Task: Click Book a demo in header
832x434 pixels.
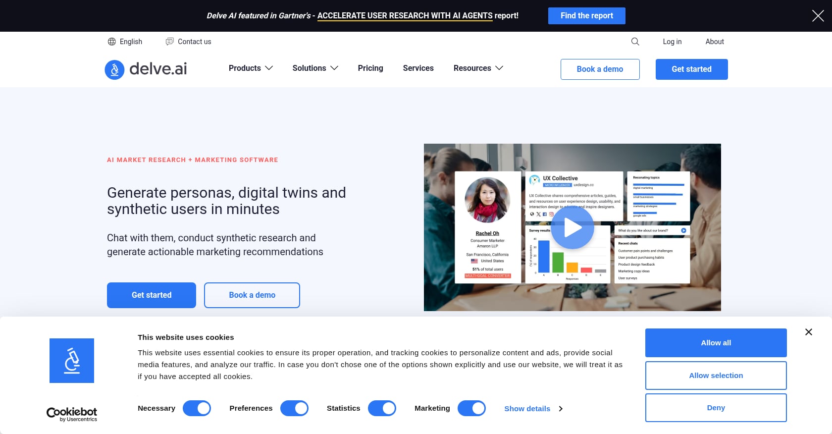Action: click(600, 69)
